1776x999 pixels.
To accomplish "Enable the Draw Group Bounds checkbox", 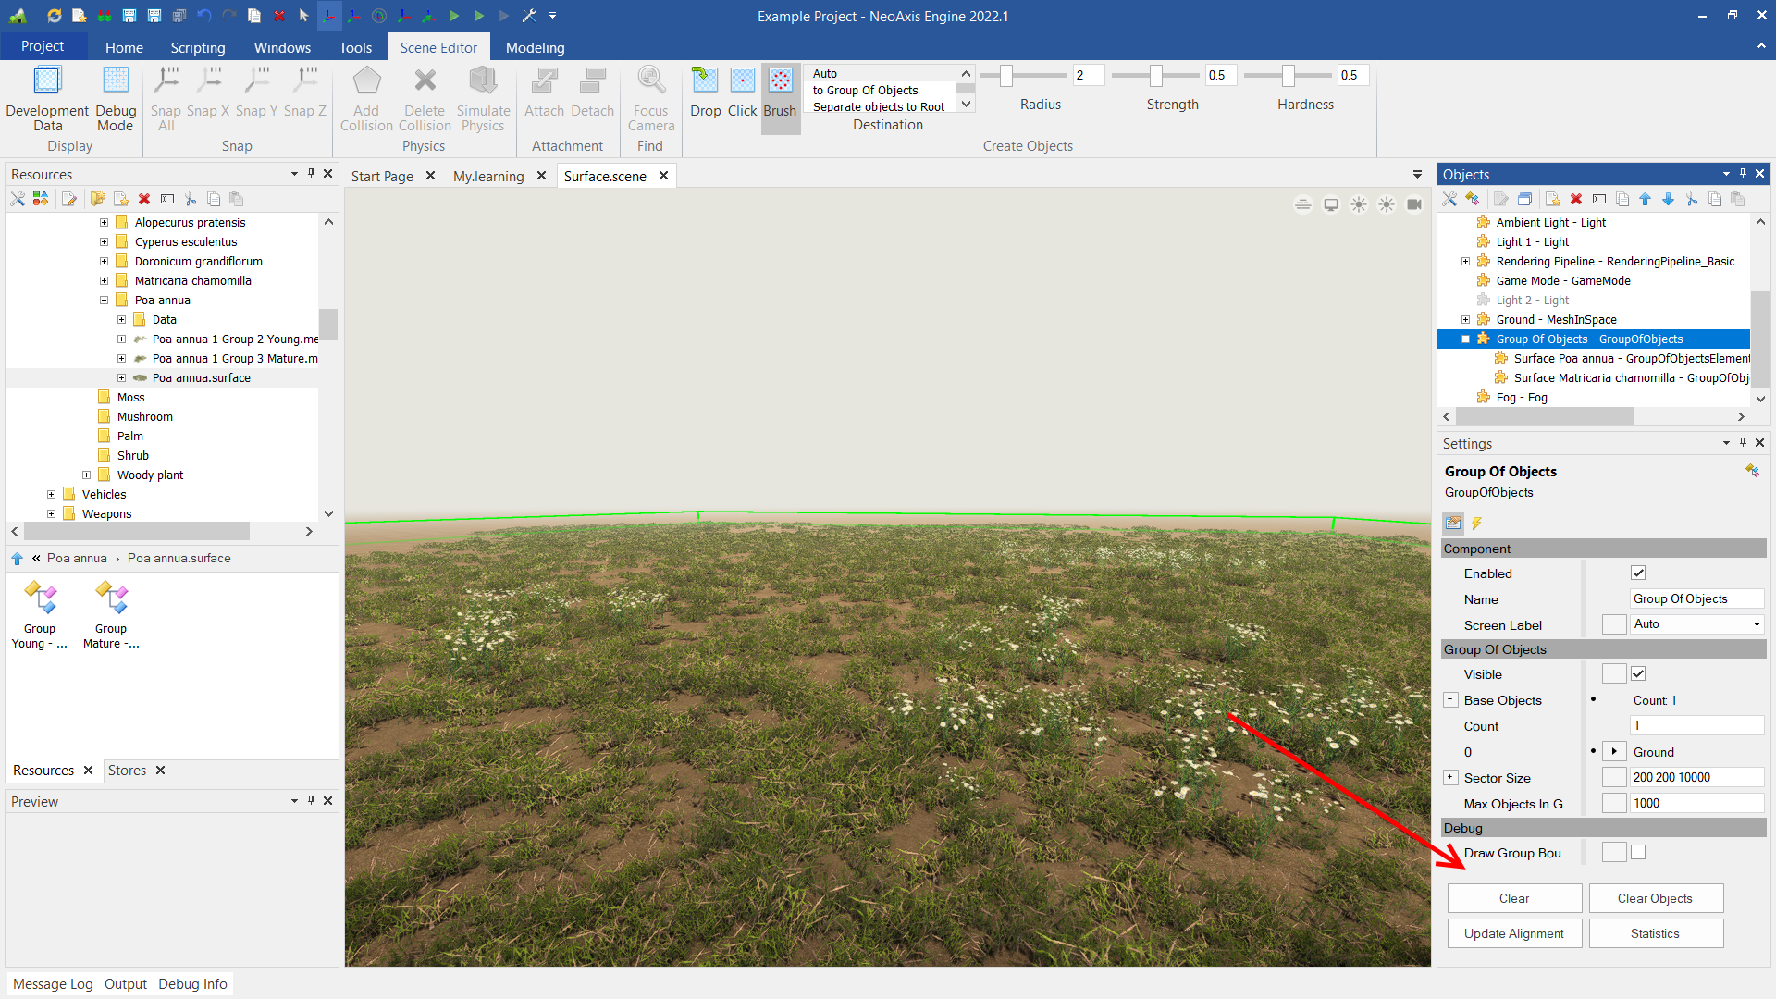I will (x=1638, y=853).
